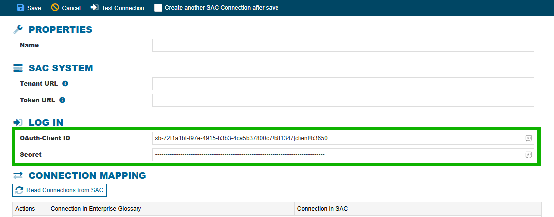Click the Connection in SAC column header
This screenshot has width=554, height=217.
pos(322,209)
